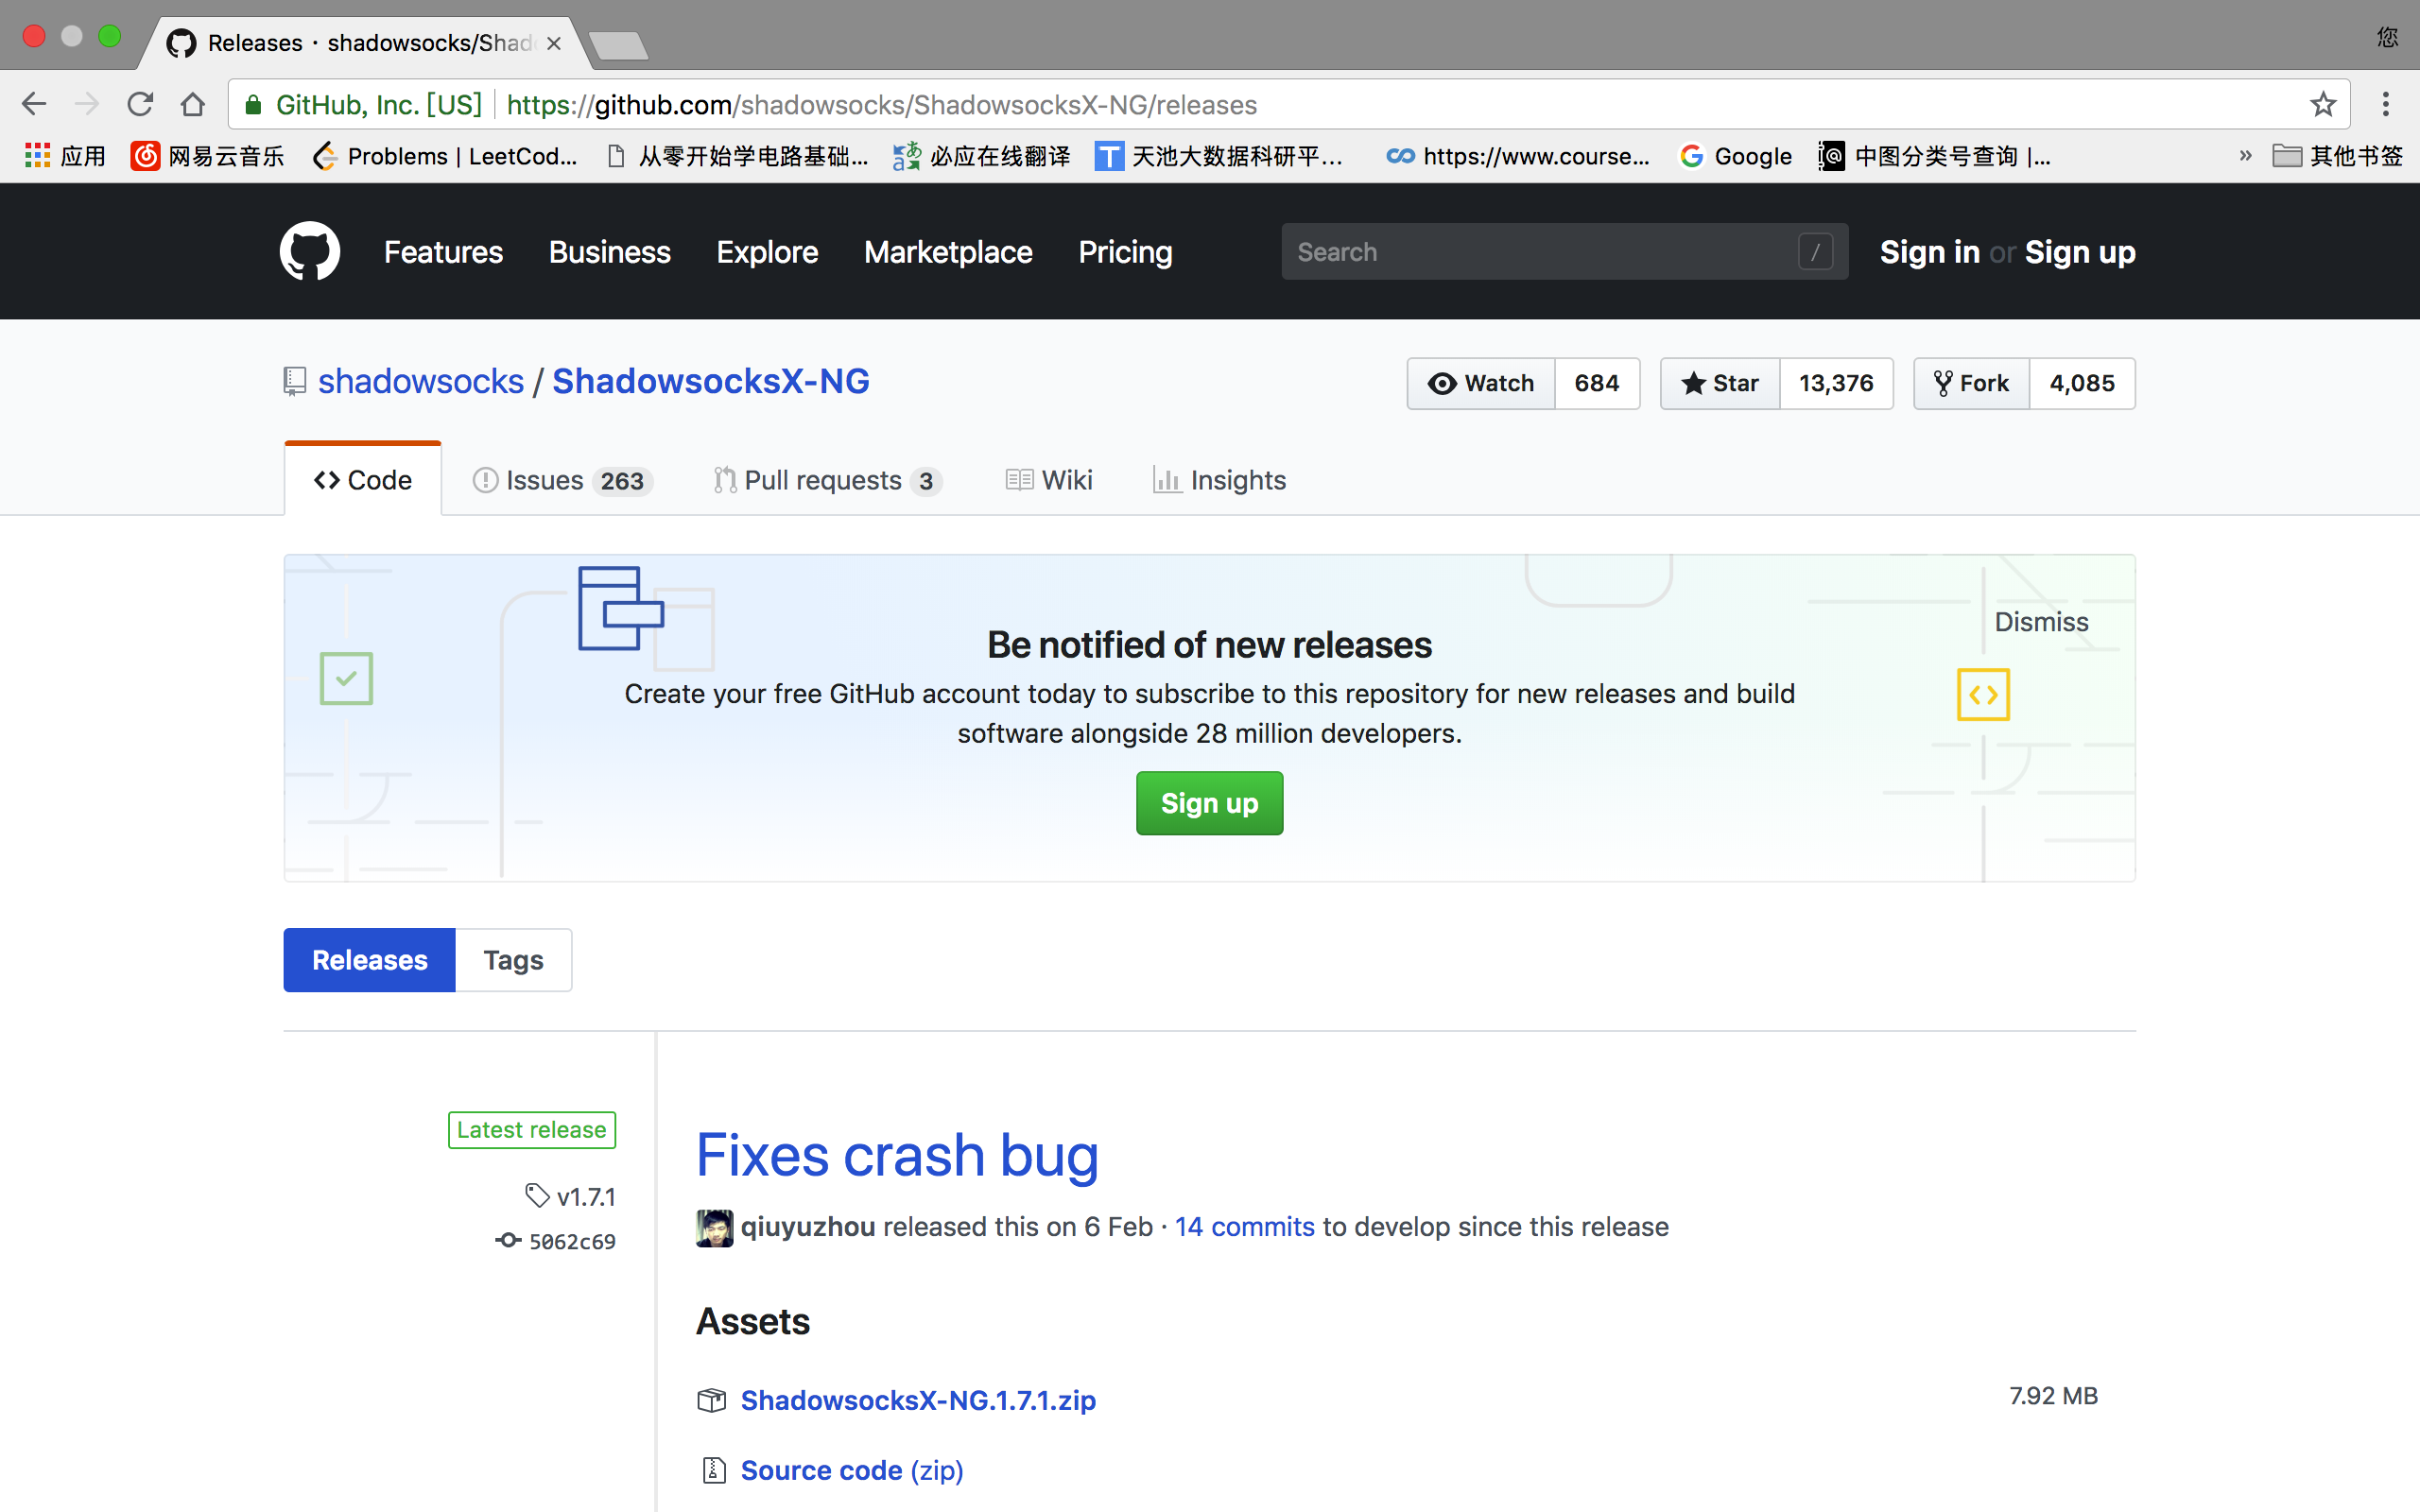Open the 应用 apps grid shortcut
This screenshot has height=1512, width=2420.
pyautogui.click(x=64, y=156)
